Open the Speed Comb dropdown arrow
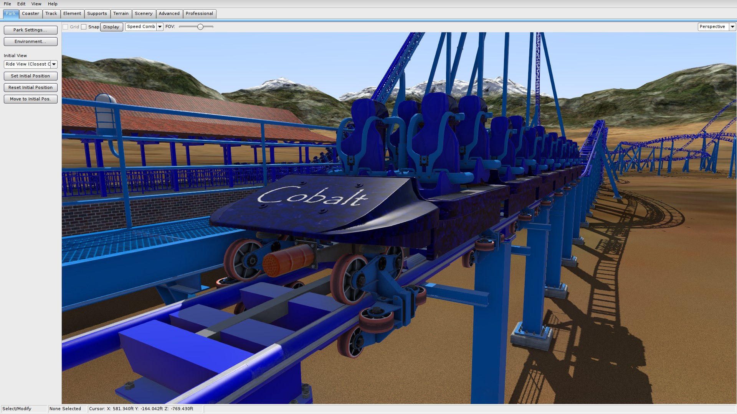 coord(160,27)
